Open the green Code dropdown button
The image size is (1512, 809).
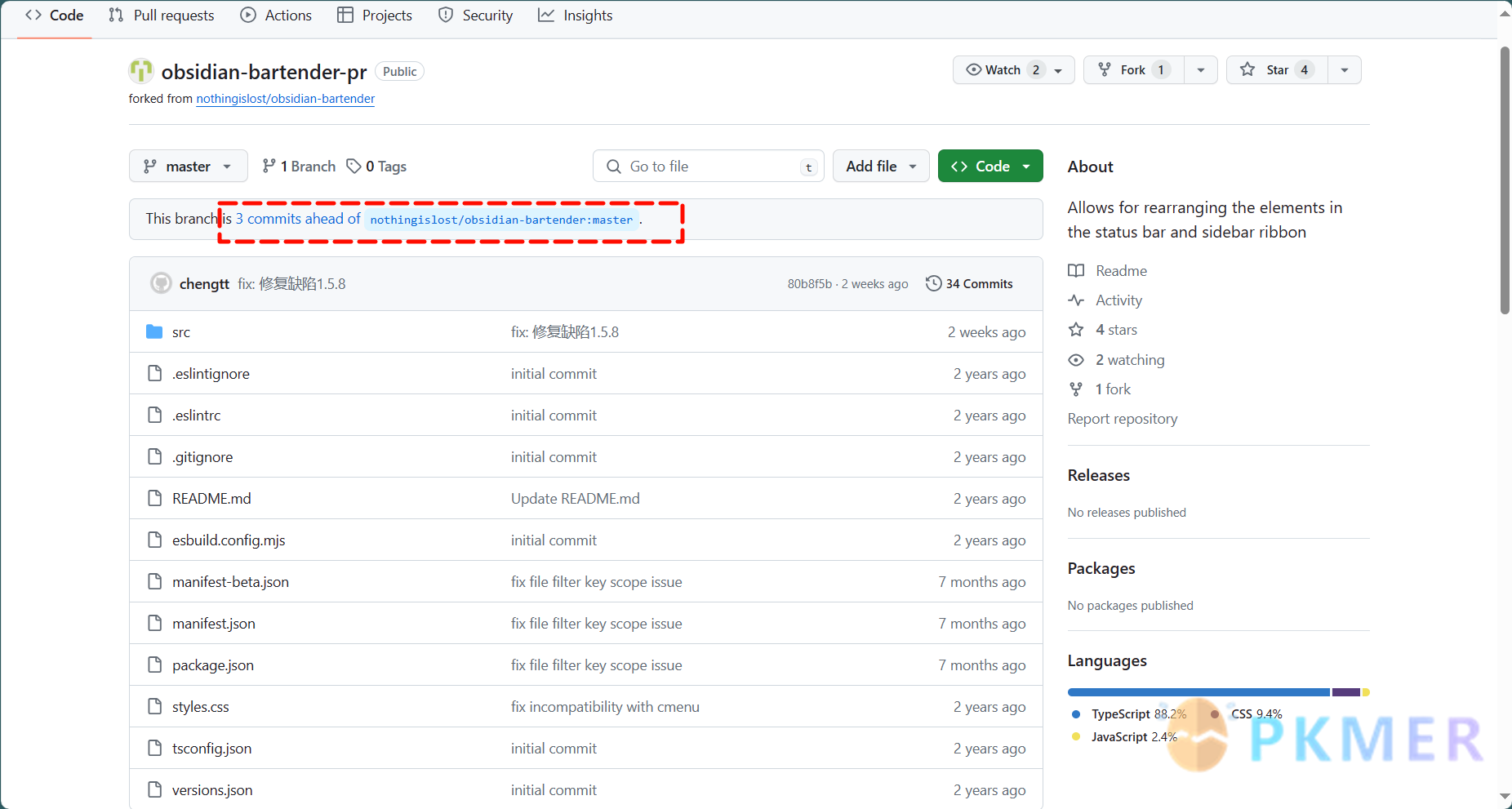[990, 167]
